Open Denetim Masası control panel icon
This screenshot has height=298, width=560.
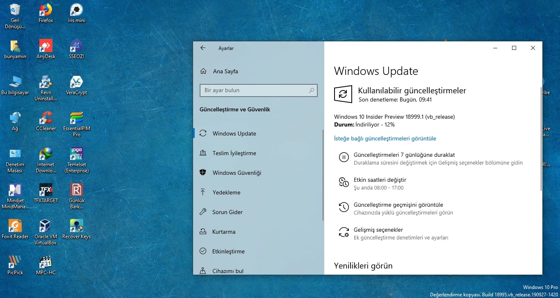coord(15,160)
